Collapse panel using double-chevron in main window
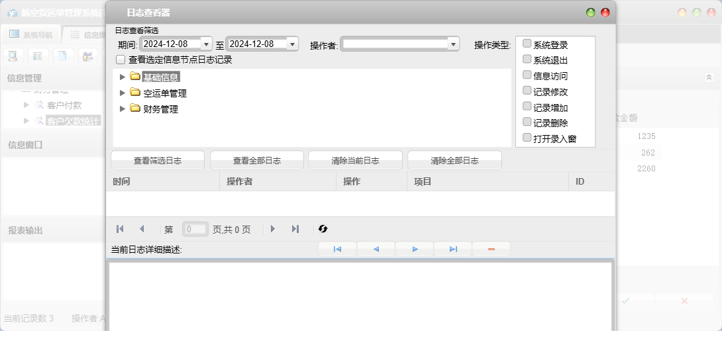Image resolution: width=722 pixels, height=360 pixels. tap(709, 77)
